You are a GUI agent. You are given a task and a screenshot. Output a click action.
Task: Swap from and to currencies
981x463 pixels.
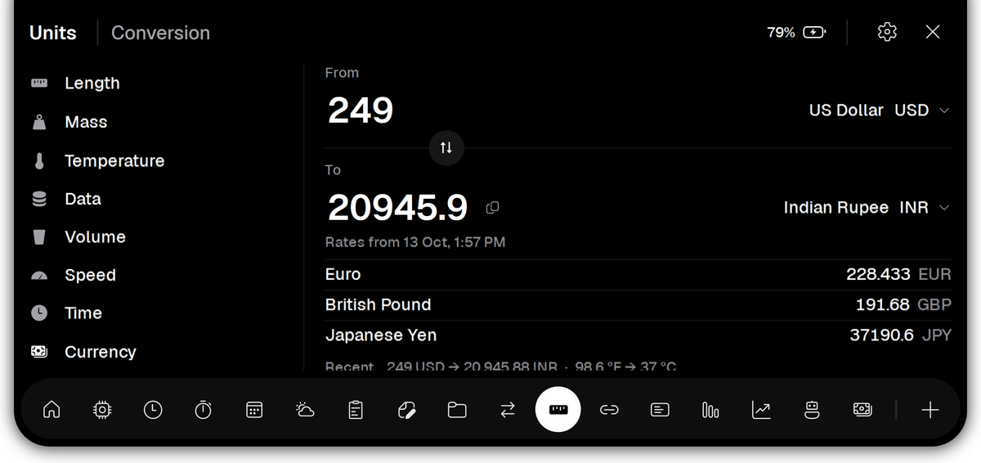tap(446, 148)
